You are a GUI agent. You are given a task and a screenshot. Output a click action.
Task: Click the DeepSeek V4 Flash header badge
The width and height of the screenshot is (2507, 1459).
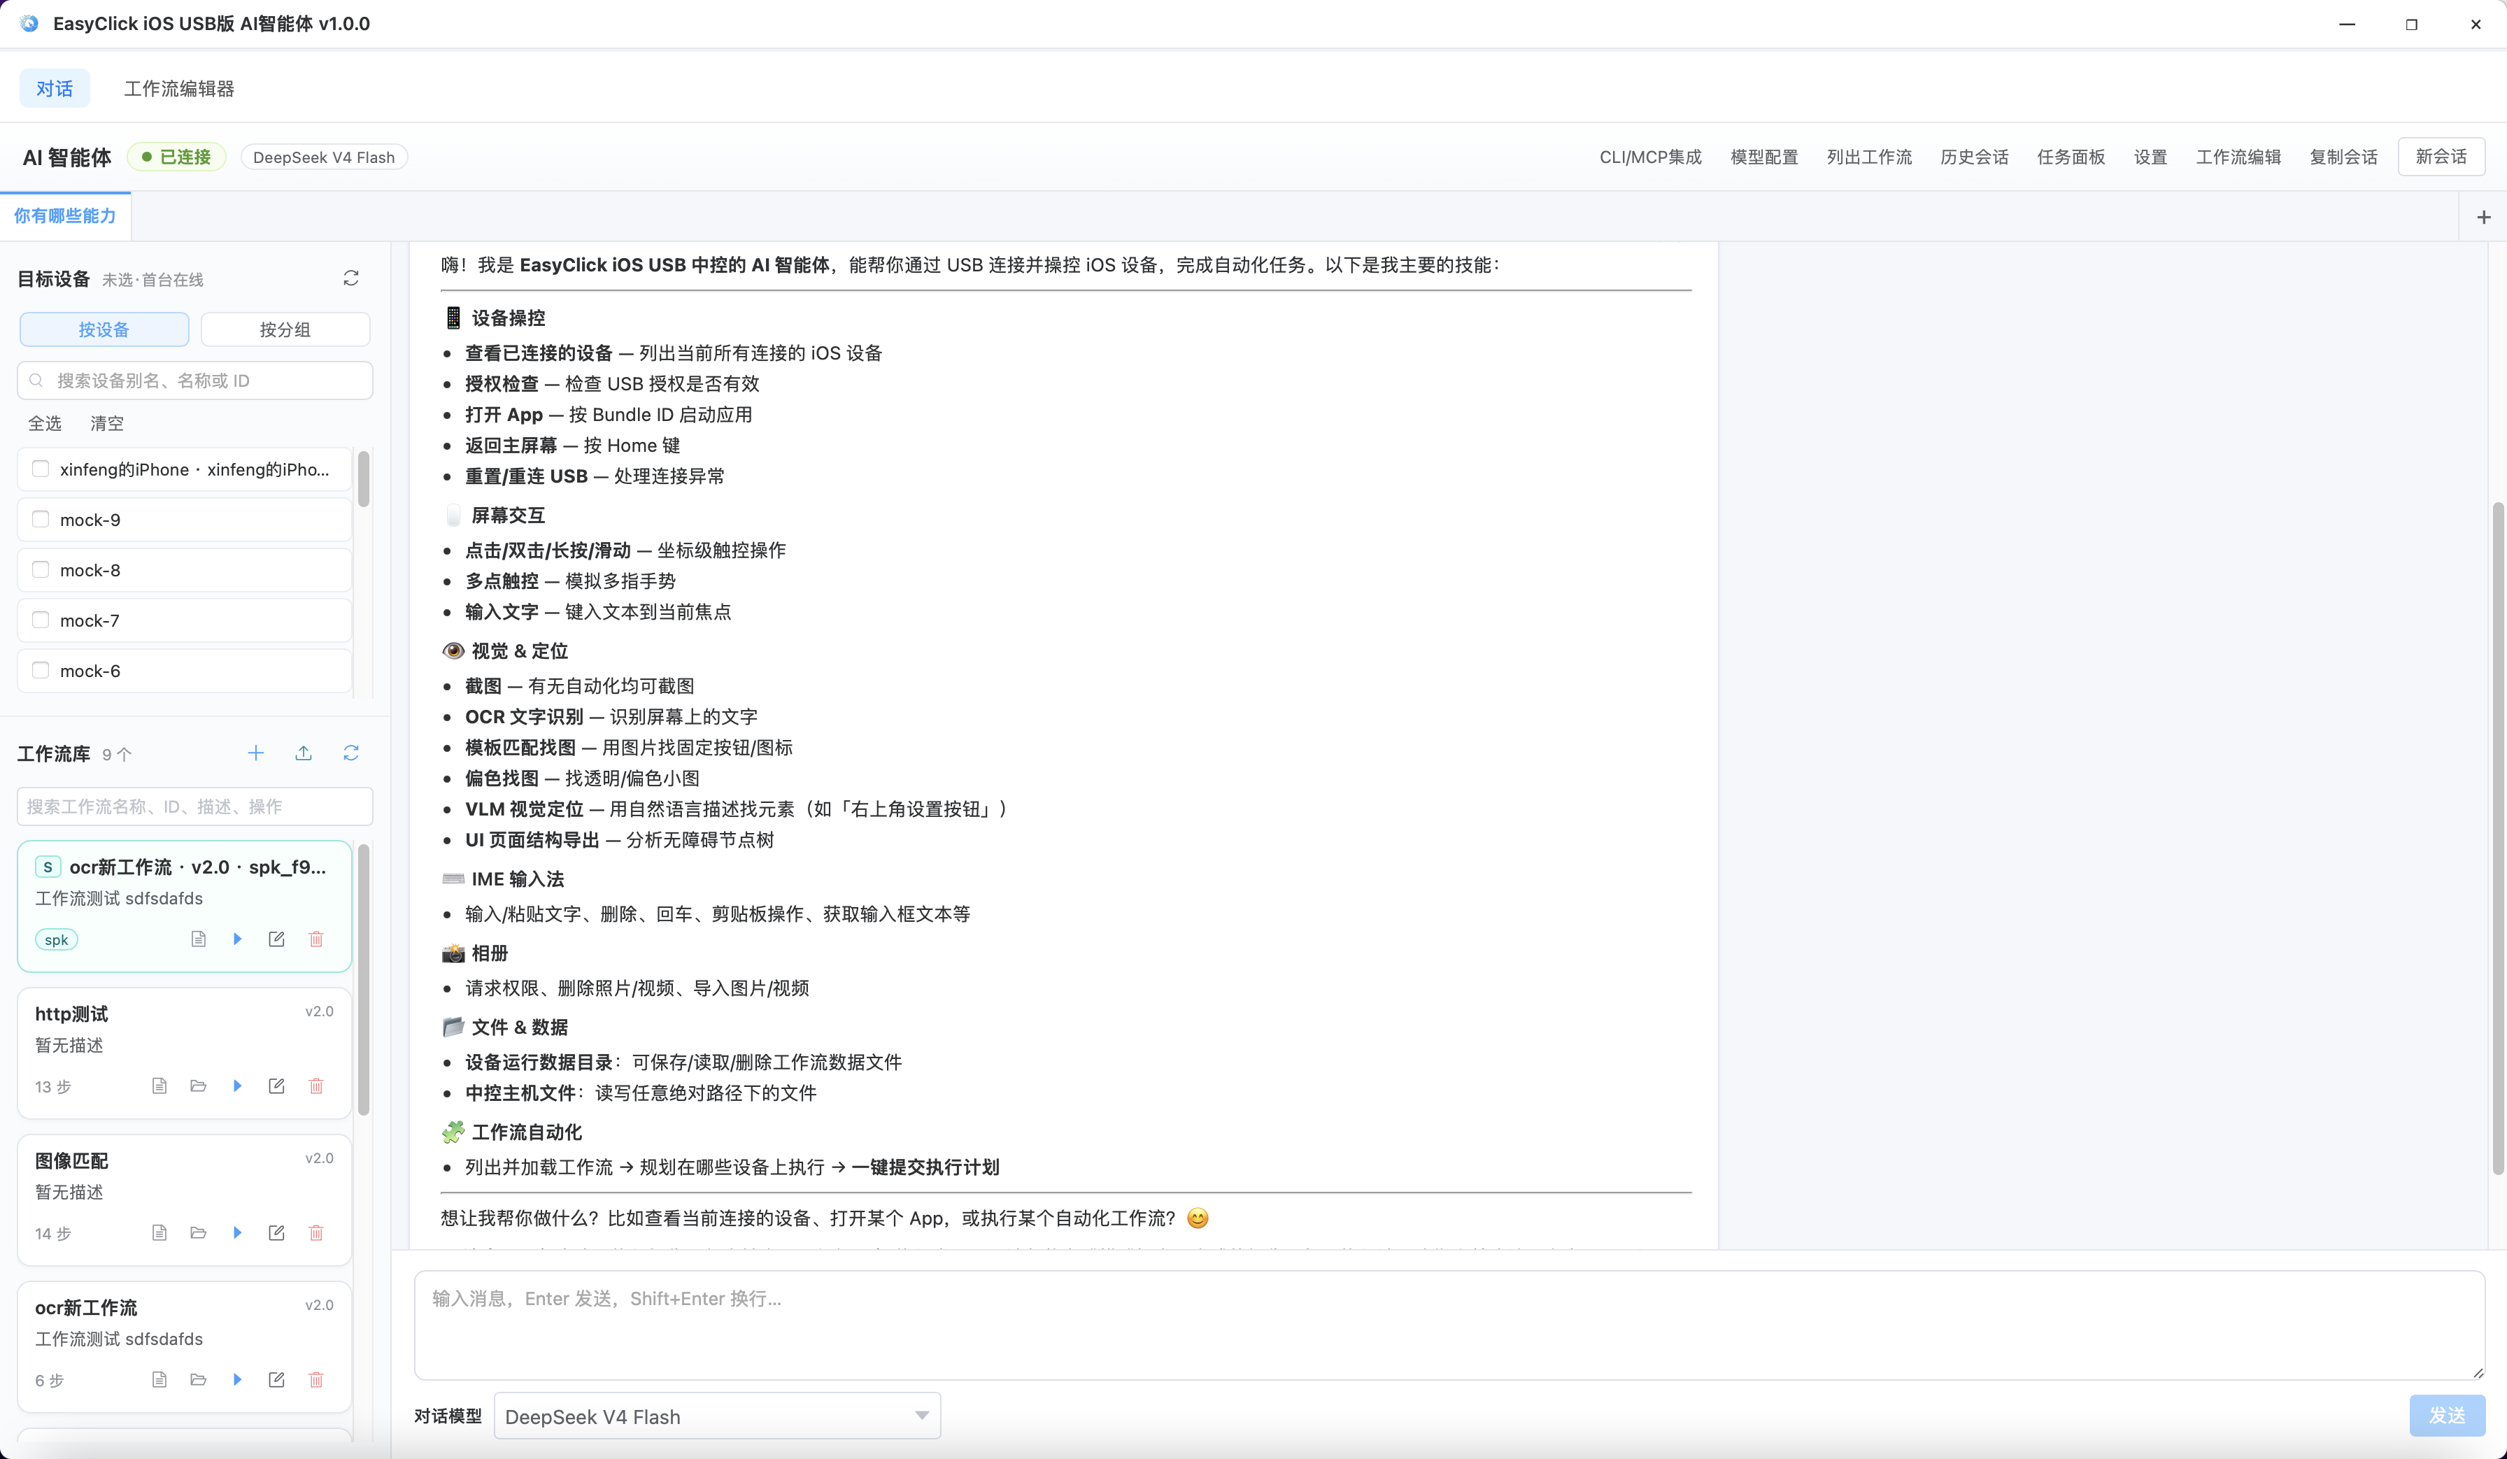(325, 157)
